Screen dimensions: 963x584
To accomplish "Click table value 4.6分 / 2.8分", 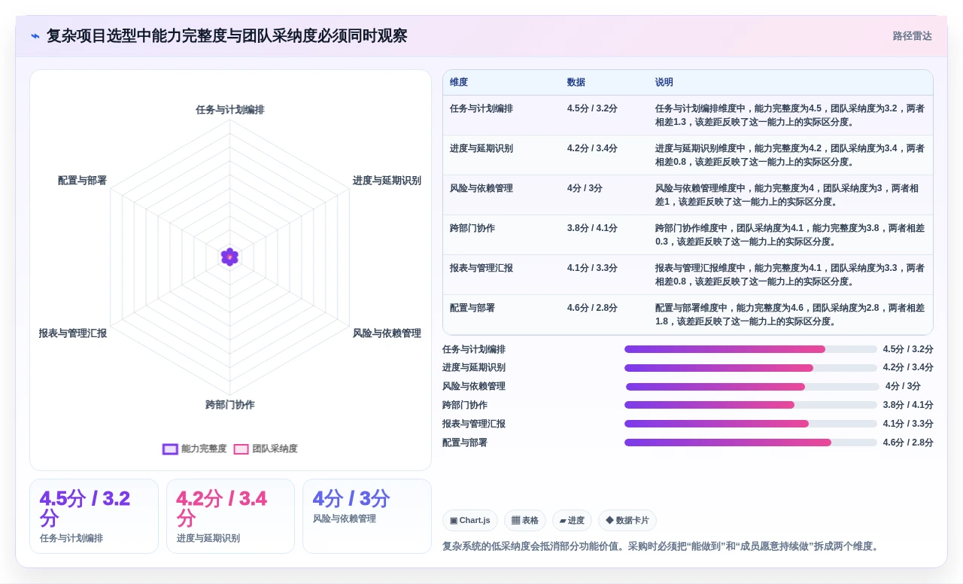I will (592, 308).
